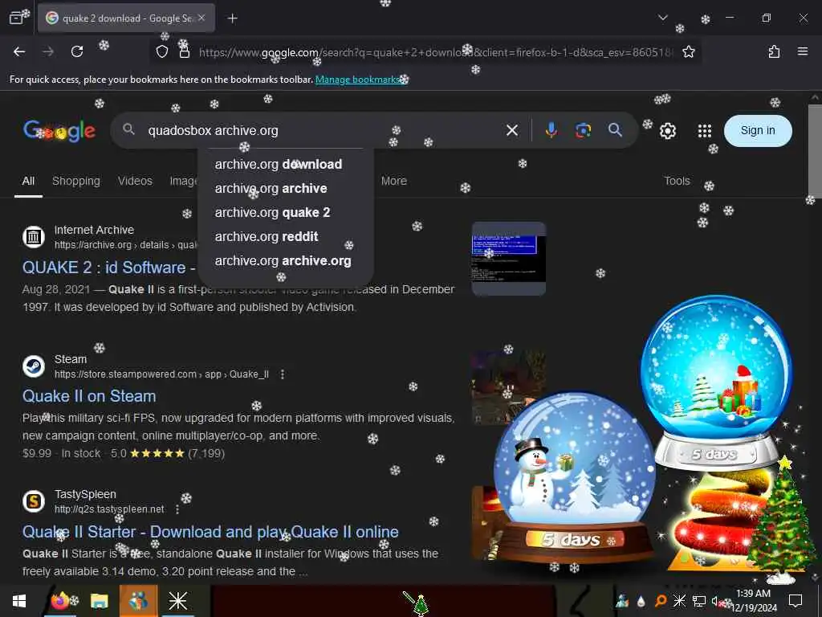The width and height of the screenshot is (822, 617).
Task: Open Google quick settings gear
Action: coord(667,131)
